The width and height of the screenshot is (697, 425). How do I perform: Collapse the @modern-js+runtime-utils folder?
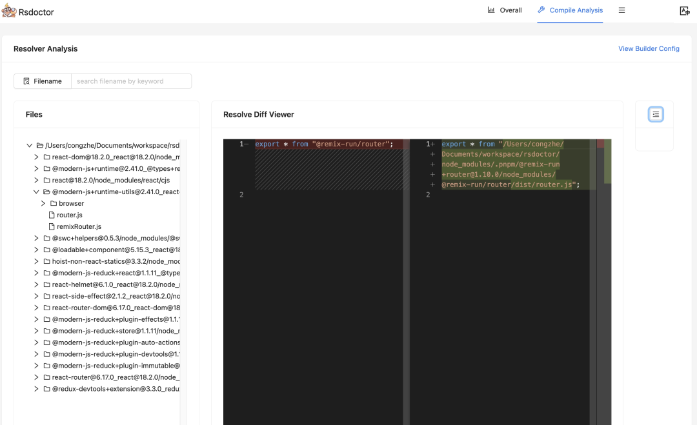click(37, 192)
